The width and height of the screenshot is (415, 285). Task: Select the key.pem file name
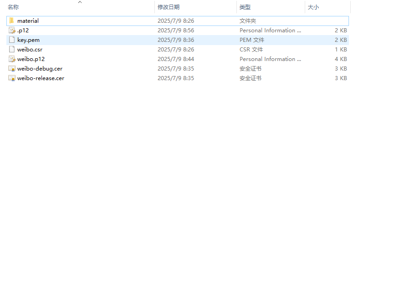click(x=28, y=40)
